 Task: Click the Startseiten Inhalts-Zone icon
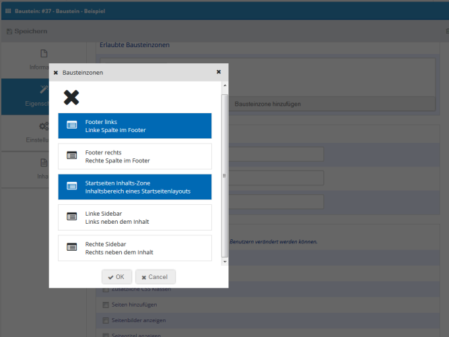[72, 187]
